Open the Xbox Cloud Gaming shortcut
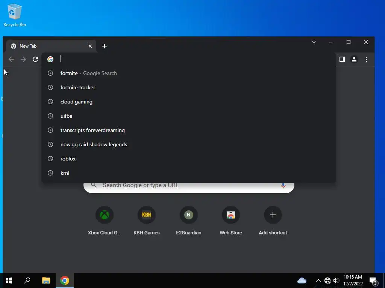385x288 pixels. click(105, 221)
